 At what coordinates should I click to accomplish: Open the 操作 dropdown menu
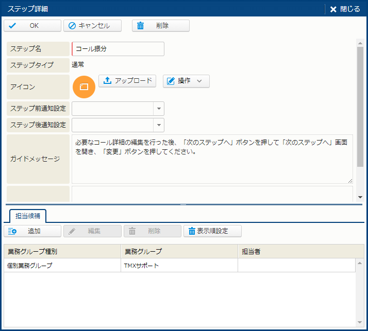(186, 81)
